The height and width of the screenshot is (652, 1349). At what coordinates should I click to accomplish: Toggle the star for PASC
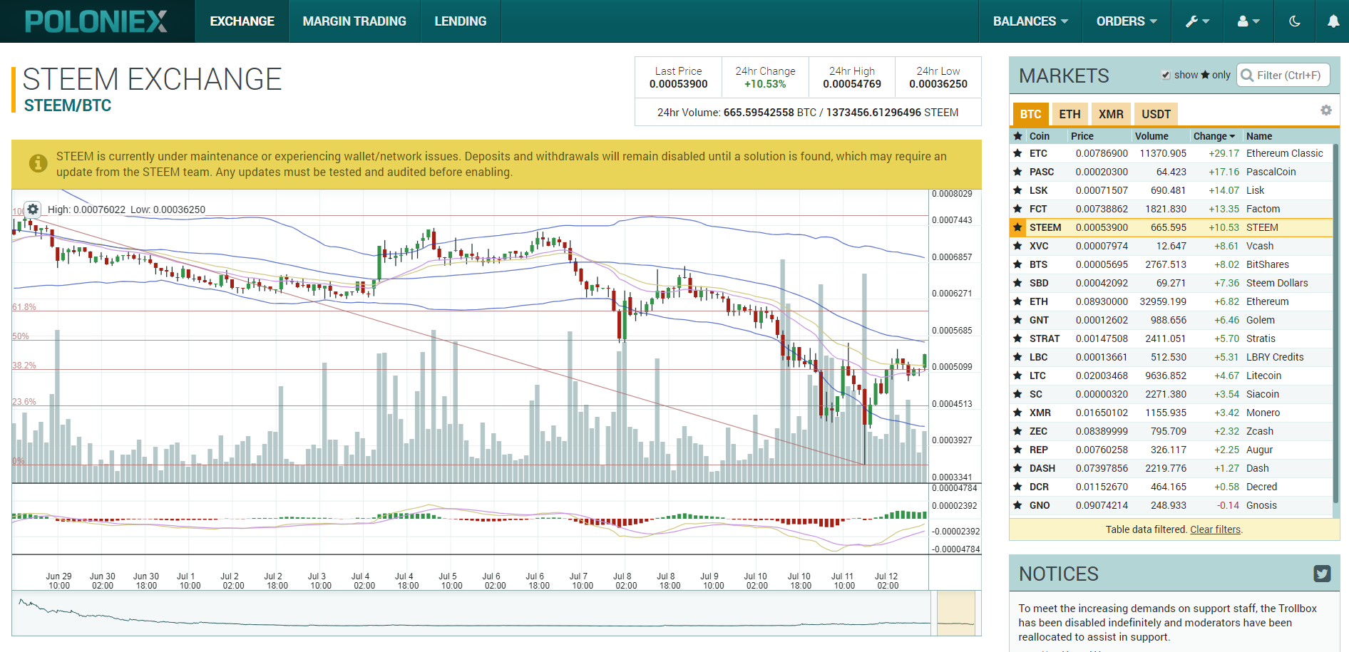point(1018,172)
